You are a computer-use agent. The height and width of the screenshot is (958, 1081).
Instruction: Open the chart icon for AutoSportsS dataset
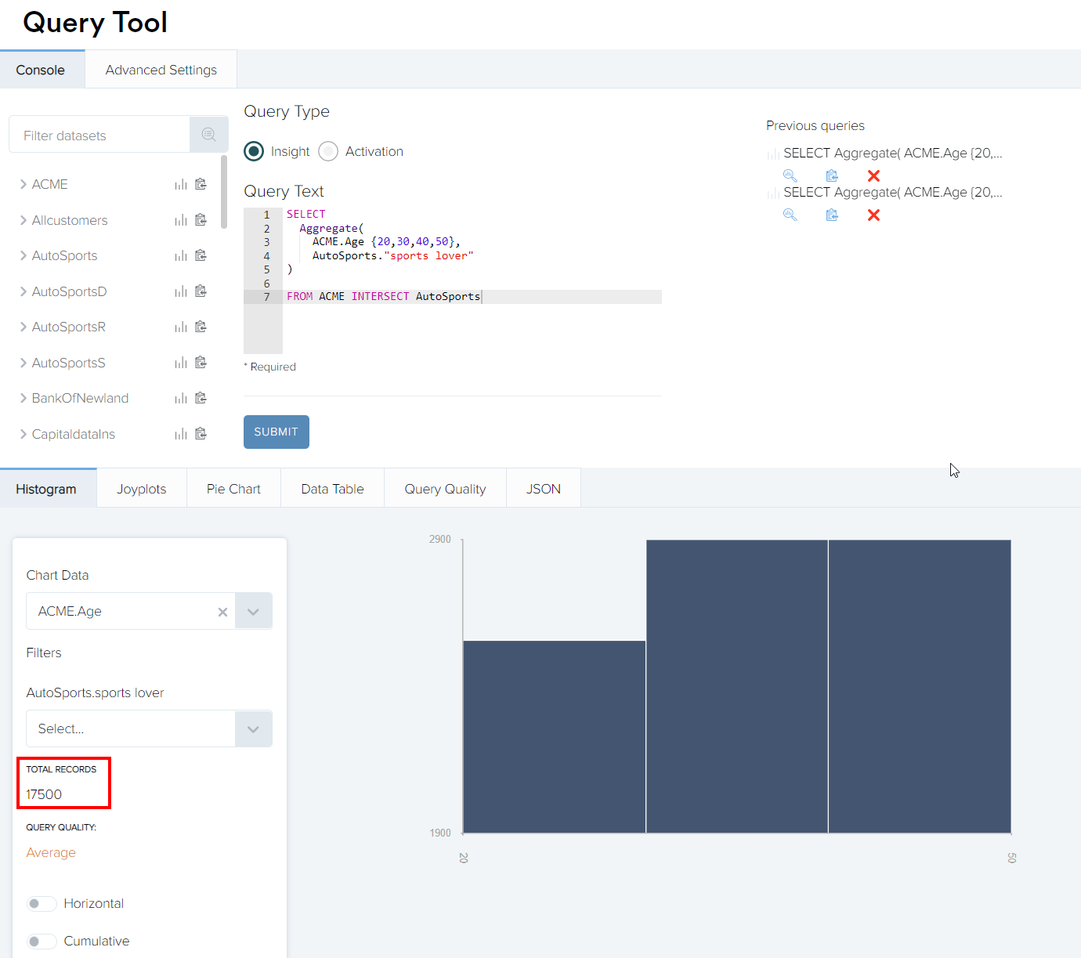tap(181, 363)
